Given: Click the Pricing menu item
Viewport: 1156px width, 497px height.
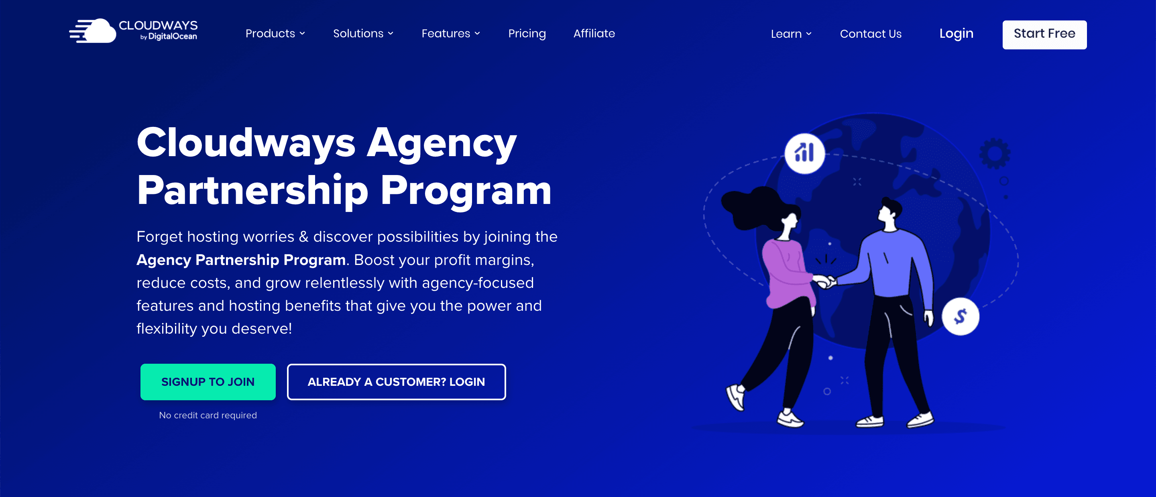Looking at the screenshot, I should click(526, 33).
